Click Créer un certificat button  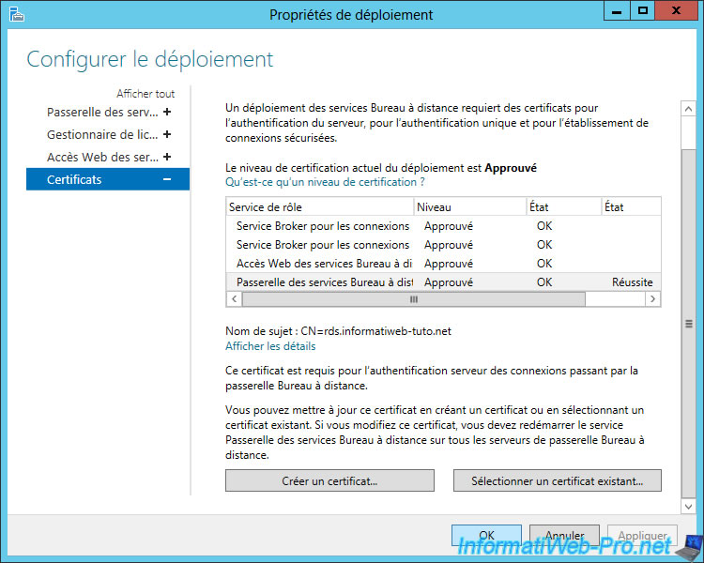coord(329,480)
